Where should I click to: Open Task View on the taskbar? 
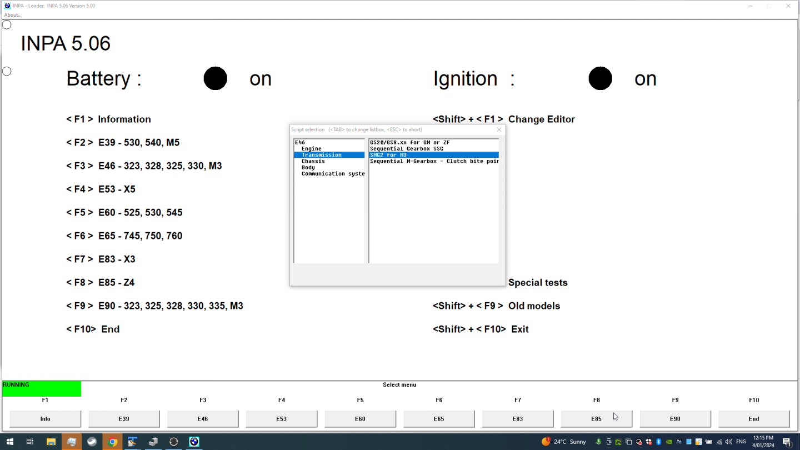pyautogui.click(x=30, y=442)
